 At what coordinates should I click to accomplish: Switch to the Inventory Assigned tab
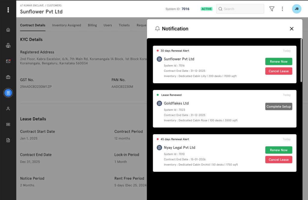(x=66, y=25)
